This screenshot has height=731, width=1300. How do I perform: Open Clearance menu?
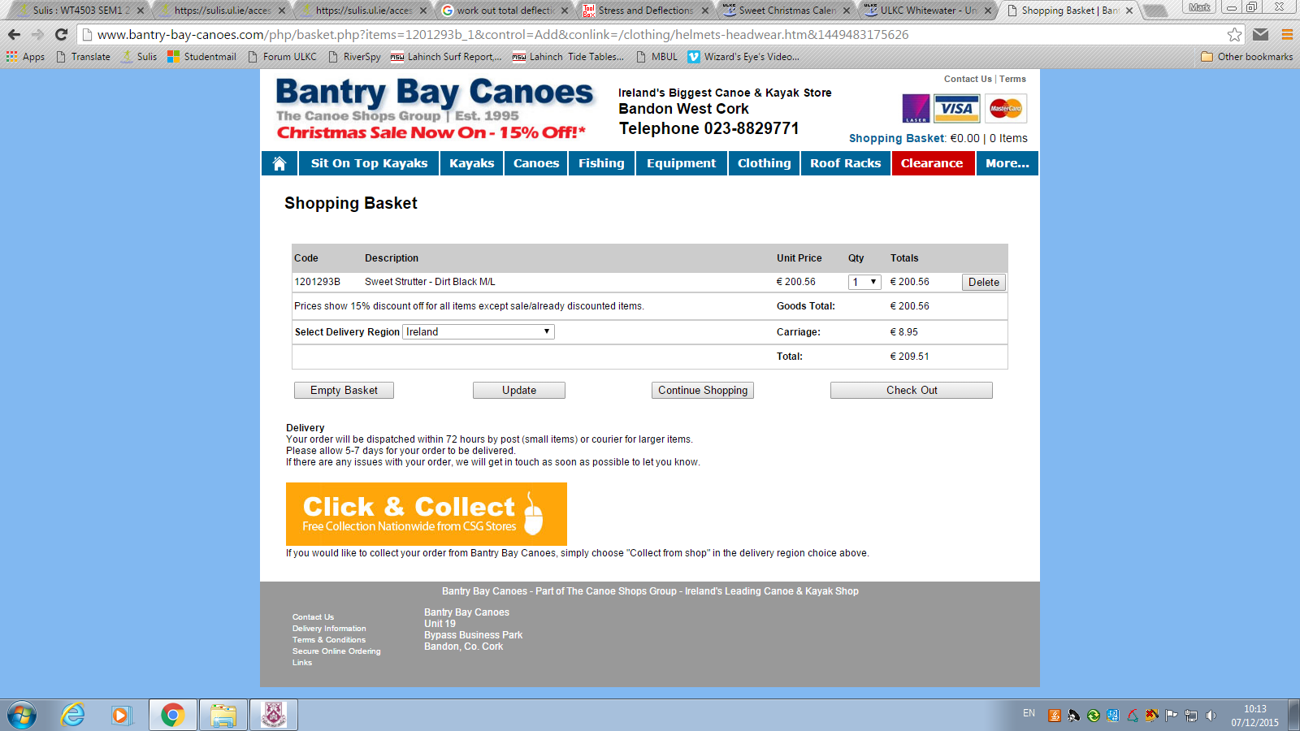pos(932,163)
